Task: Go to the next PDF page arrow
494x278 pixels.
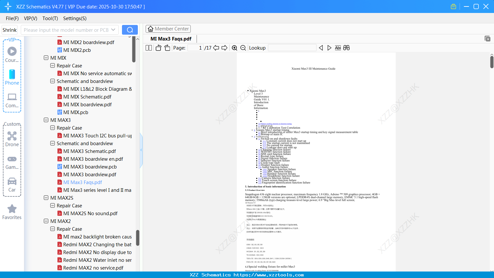Action: click(224, 48)
